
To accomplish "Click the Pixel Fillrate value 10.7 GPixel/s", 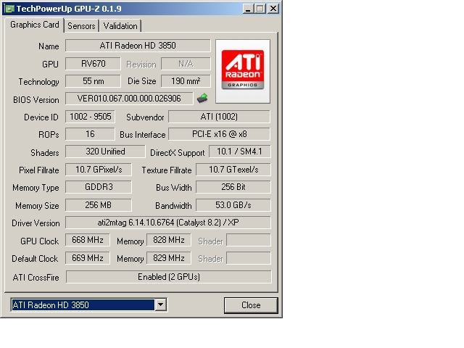I will coord(99,170).
